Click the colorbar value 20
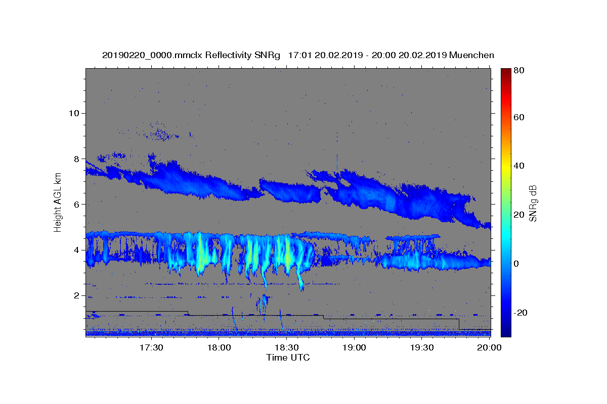This screenshot has height=404, width=607. tap(518, 215)
